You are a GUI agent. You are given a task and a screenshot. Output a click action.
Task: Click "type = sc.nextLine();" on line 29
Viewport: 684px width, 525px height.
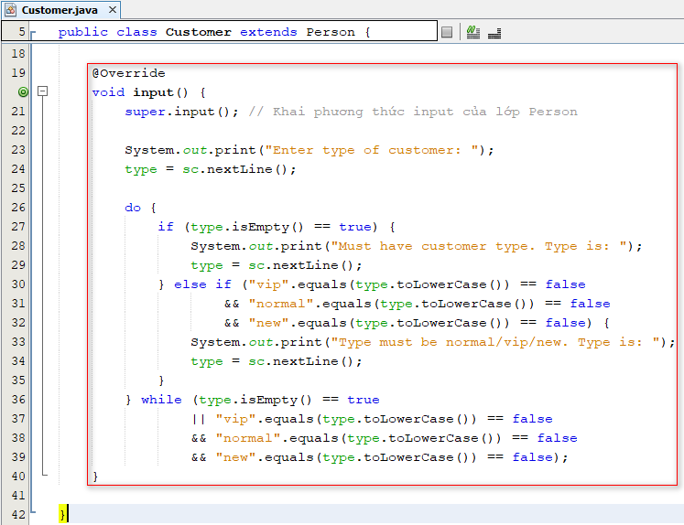[x=277, y=265]
